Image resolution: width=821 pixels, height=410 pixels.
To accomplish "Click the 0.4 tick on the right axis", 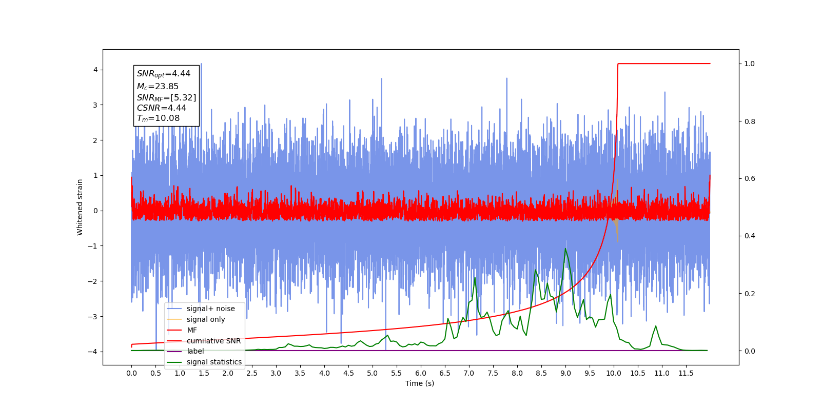I will coord(750,236).
